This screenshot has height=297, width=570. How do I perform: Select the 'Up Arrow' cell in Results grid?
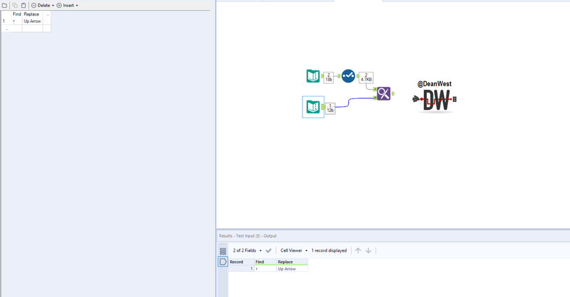[292, 269]
